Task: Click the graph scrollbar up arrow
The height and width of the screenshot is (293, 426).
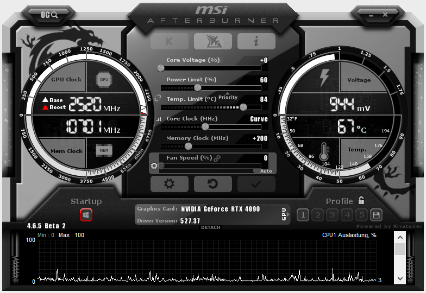Action: point(400,238)
